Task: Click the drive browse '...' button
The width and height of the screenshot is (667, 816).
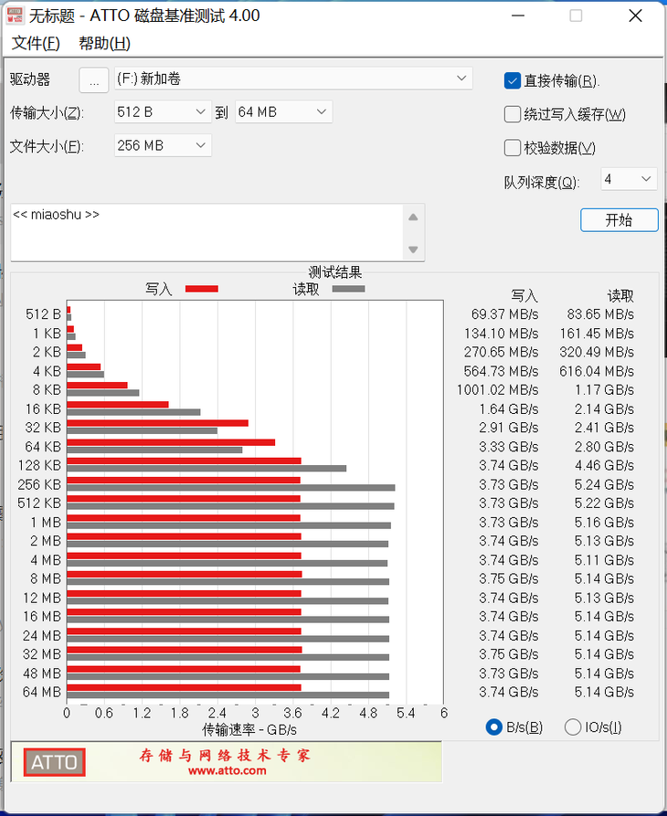Action: [93, 80]
